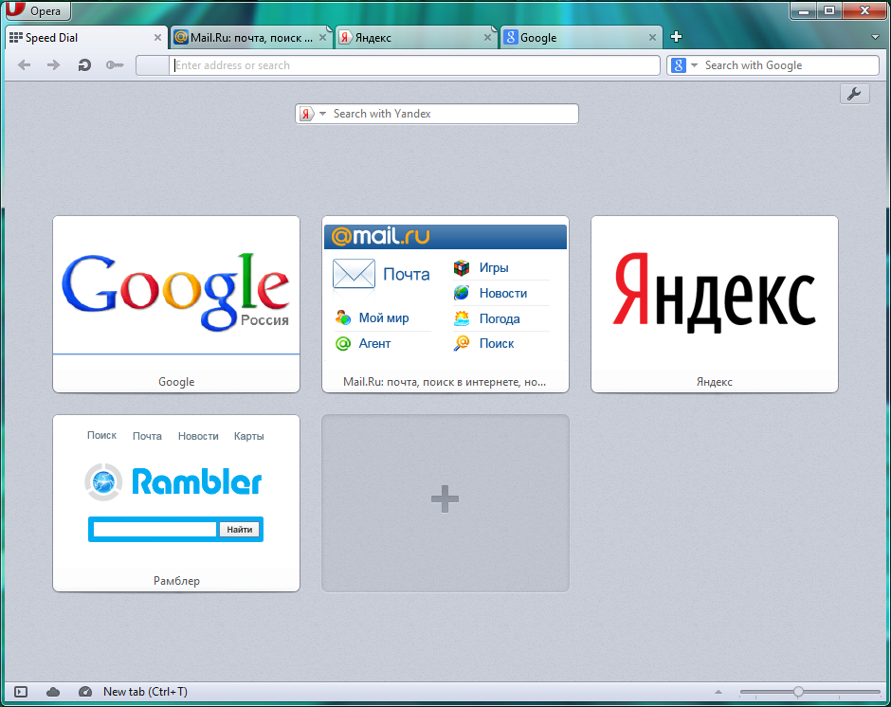Click Найти button in Rambler thumbnail

point(239,530)
